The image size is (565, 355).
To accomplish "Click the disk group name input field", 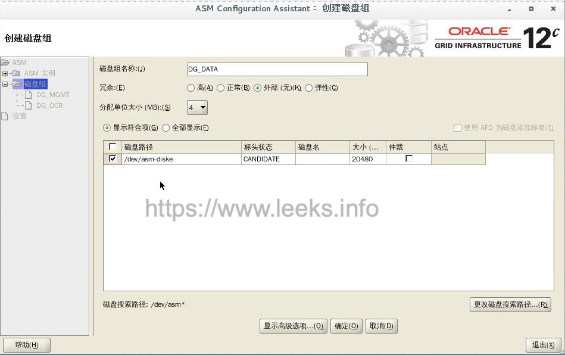I will pos(277,69).
